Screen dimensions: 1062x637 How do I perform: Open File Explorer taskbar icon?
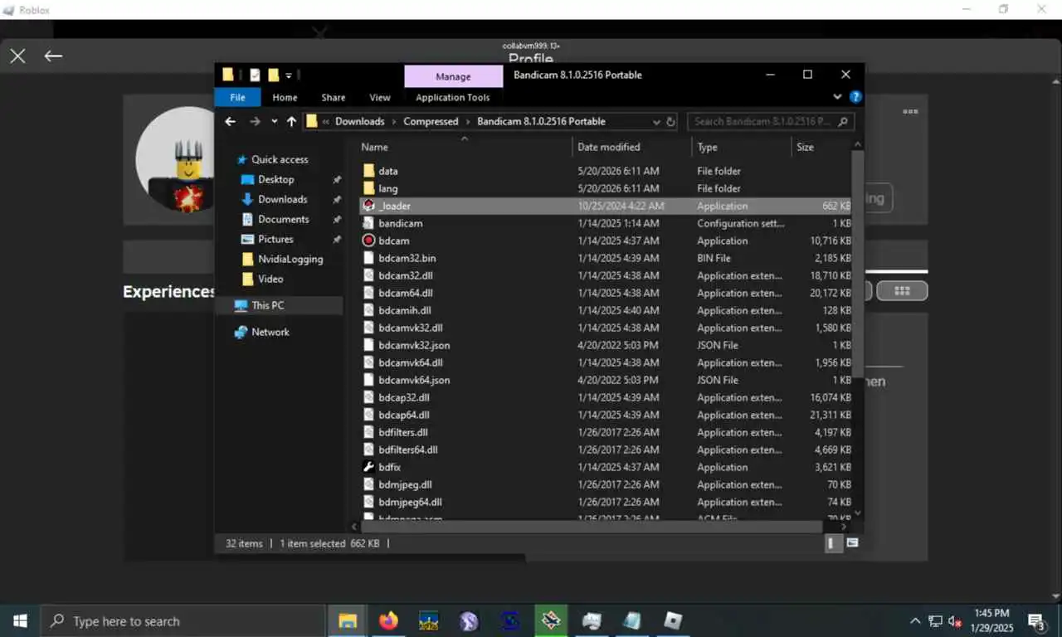pos(348,620)
